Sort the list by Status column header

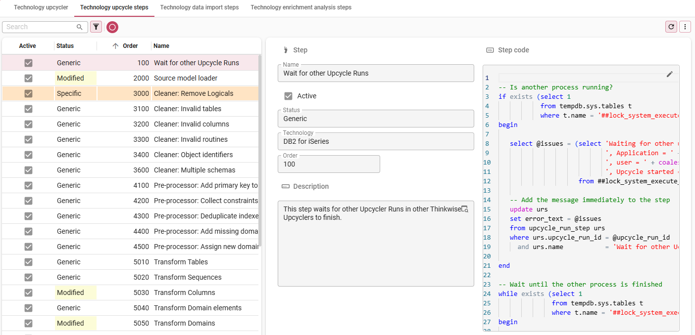(x=65, y=46)
